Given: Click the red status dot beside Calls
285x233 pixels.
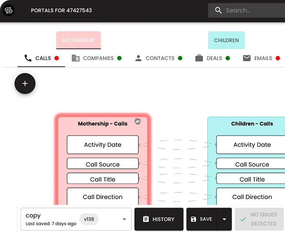Looking at the screenshot, I should [x=57, y=58].
